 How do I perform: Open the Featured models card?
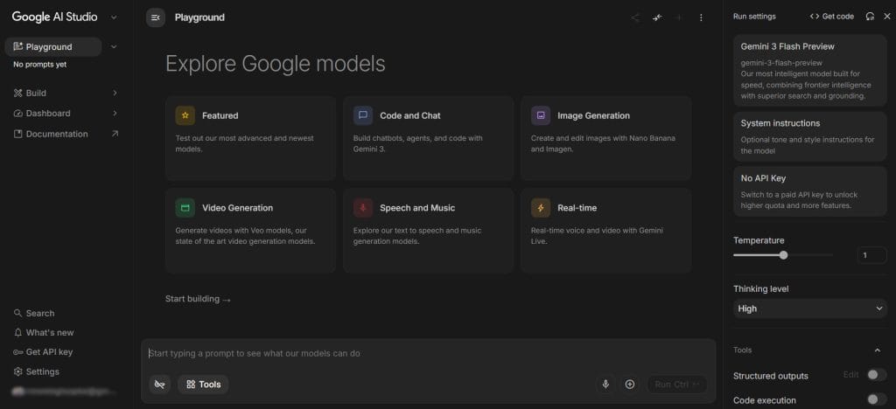pos(250,138)
